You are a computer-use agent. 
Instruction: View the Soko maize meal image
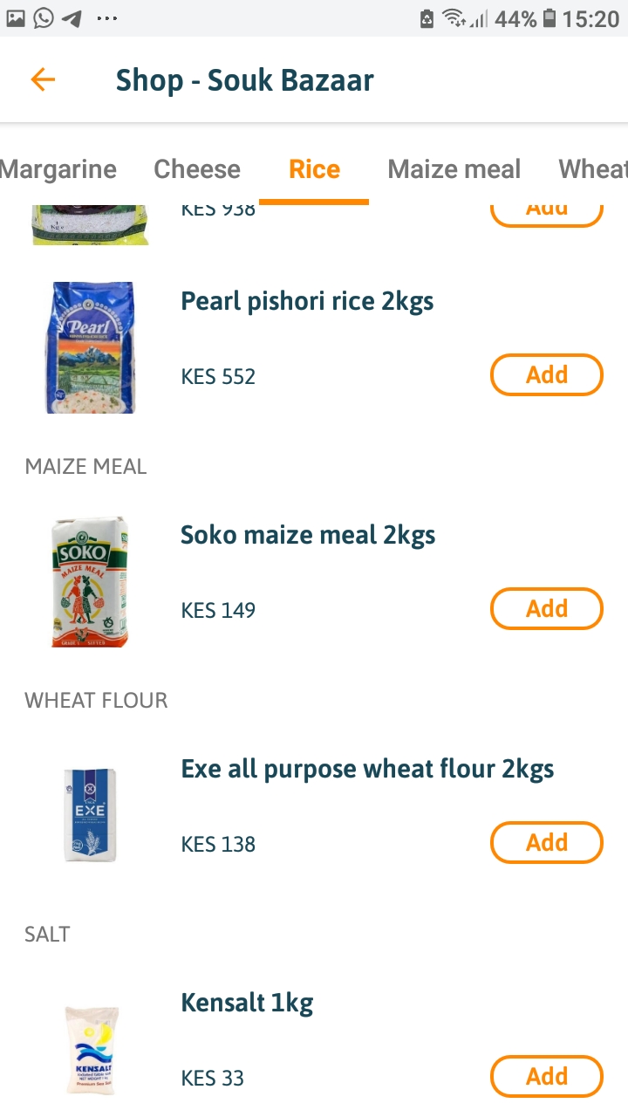[90, 581]
